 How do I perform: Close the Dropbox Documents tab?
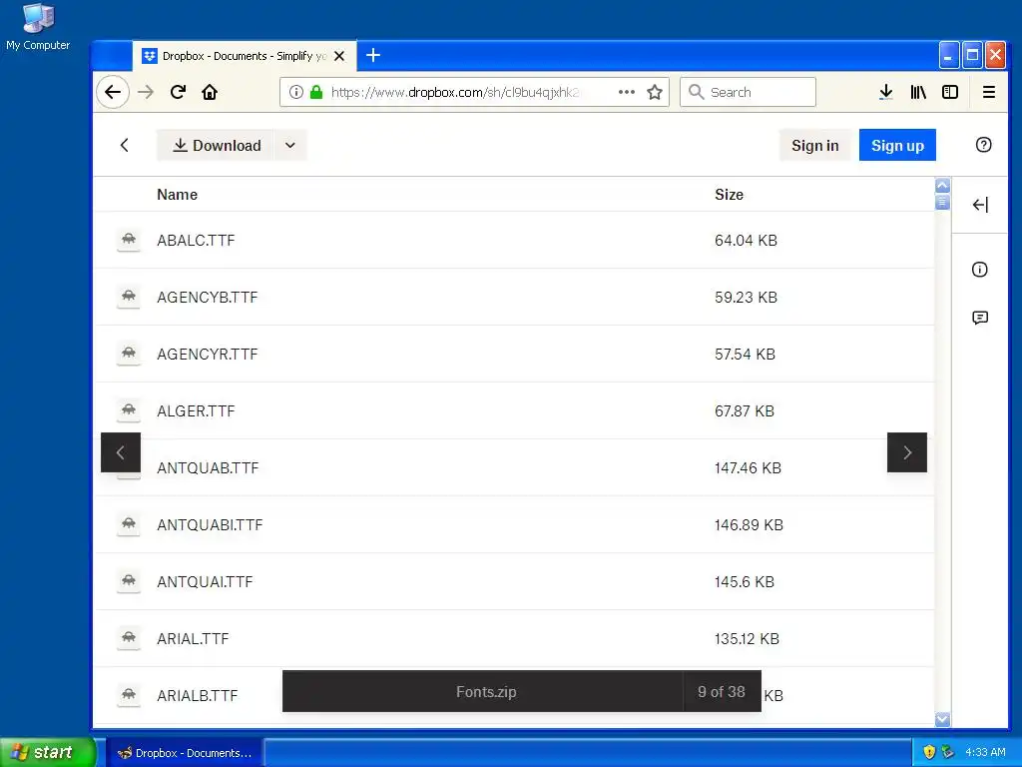pyautogui.click(x=339, y=56)
